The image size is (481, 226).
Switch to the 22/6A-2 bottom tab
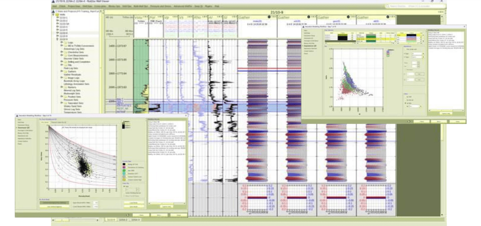(124, 220)
